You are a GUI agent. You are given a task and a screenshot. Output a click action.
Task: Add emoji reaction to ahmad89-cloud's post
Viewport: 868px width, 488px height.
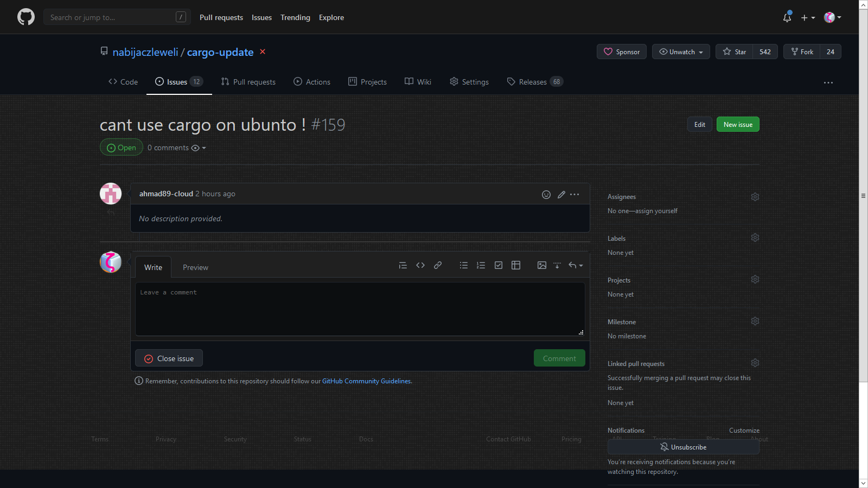(546, 195)
